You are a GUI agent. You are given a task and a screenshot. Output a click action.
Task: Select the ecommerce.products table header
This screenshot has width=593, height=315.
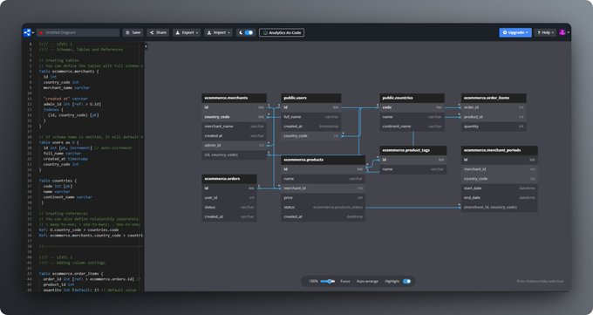click(323, 160)
